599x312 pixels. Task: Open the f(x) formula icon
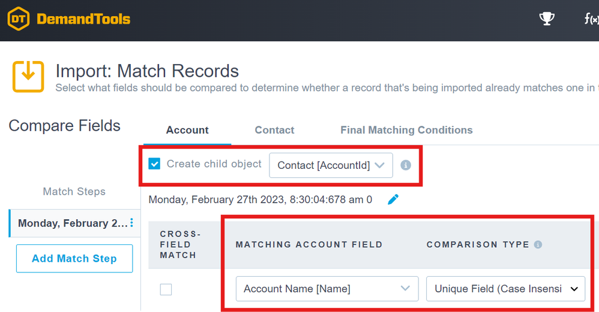[x=591, y=19]
